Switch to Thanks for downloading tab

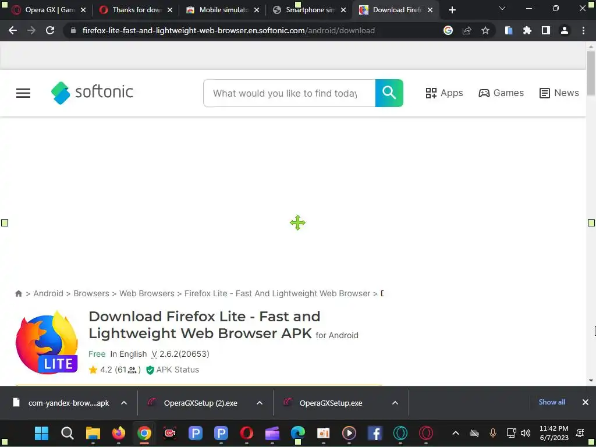(135, 10)
